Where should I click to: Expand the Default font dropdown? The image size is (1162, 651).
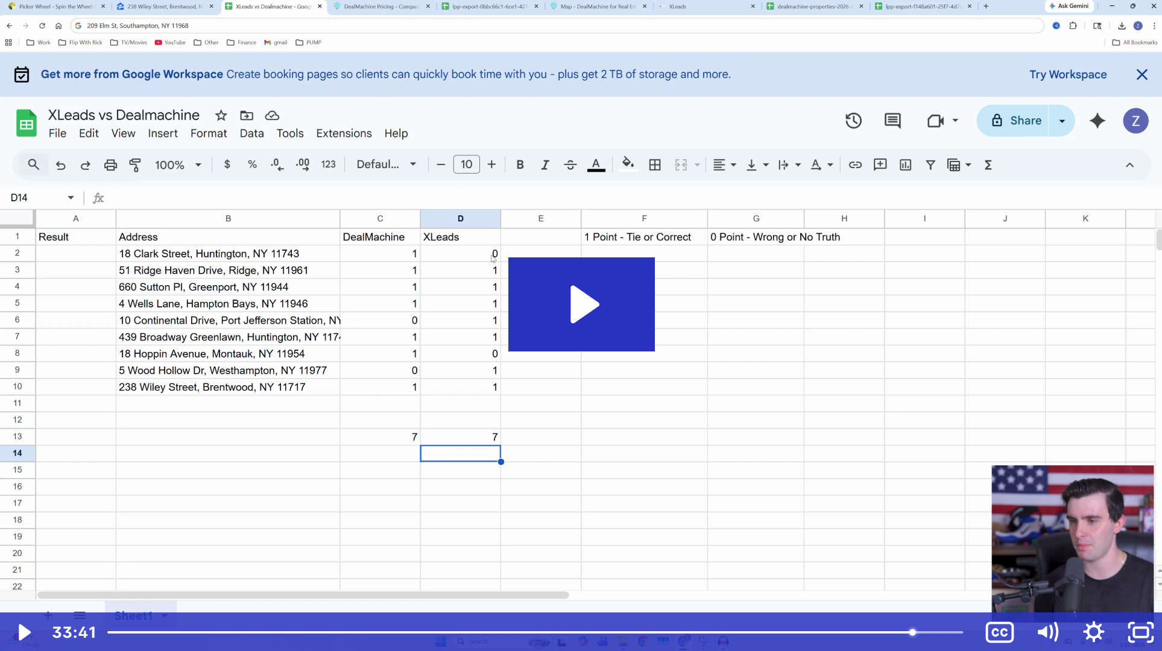(386, 165)
